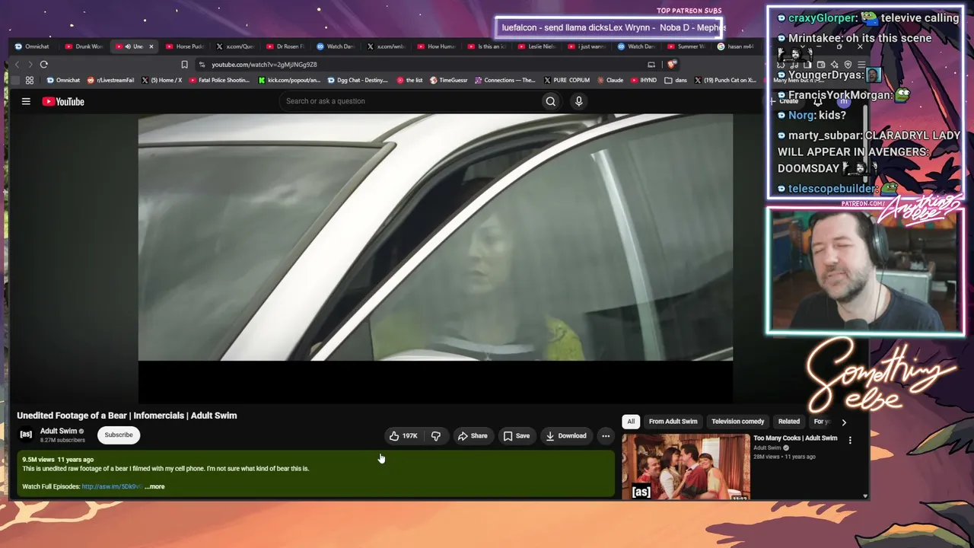This screenshot has height=548, width=974.
Task: Open more actions ellipsis under the video
Action: coord(606,436)
